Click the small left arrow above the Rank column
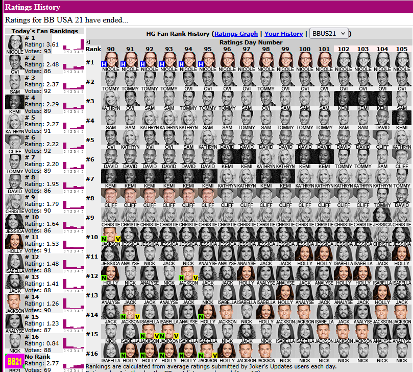Screen dimensions: 413x372 88,42
